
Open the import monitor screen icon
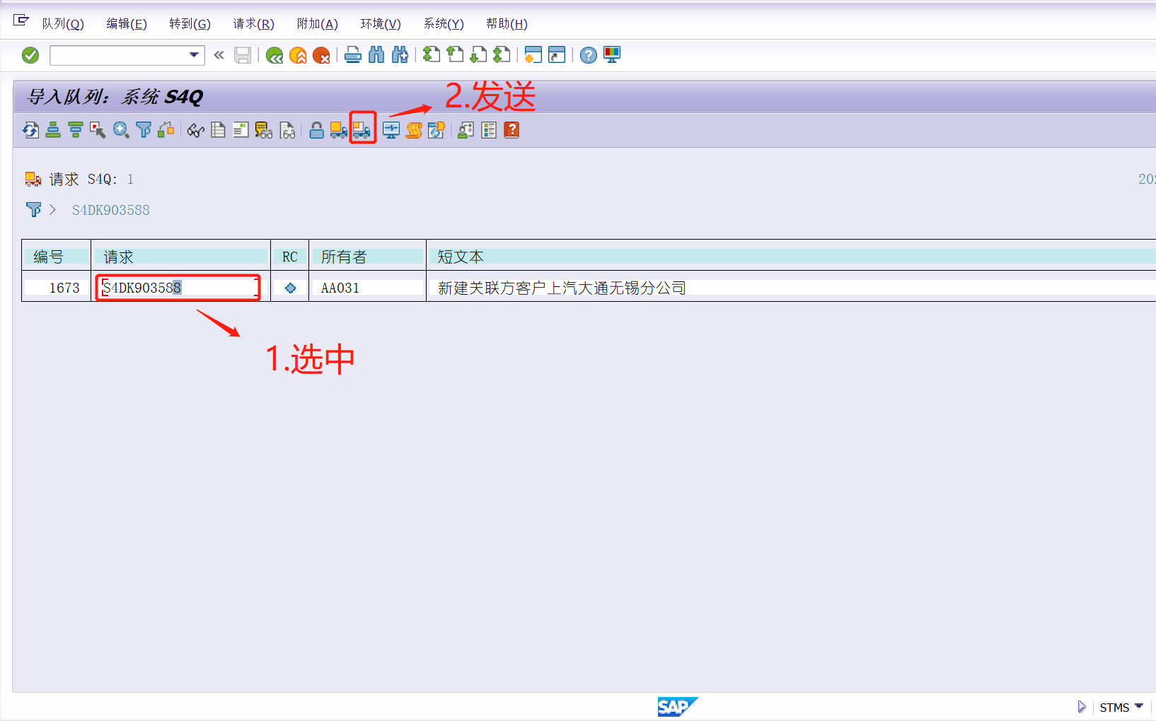coord(390,129)
